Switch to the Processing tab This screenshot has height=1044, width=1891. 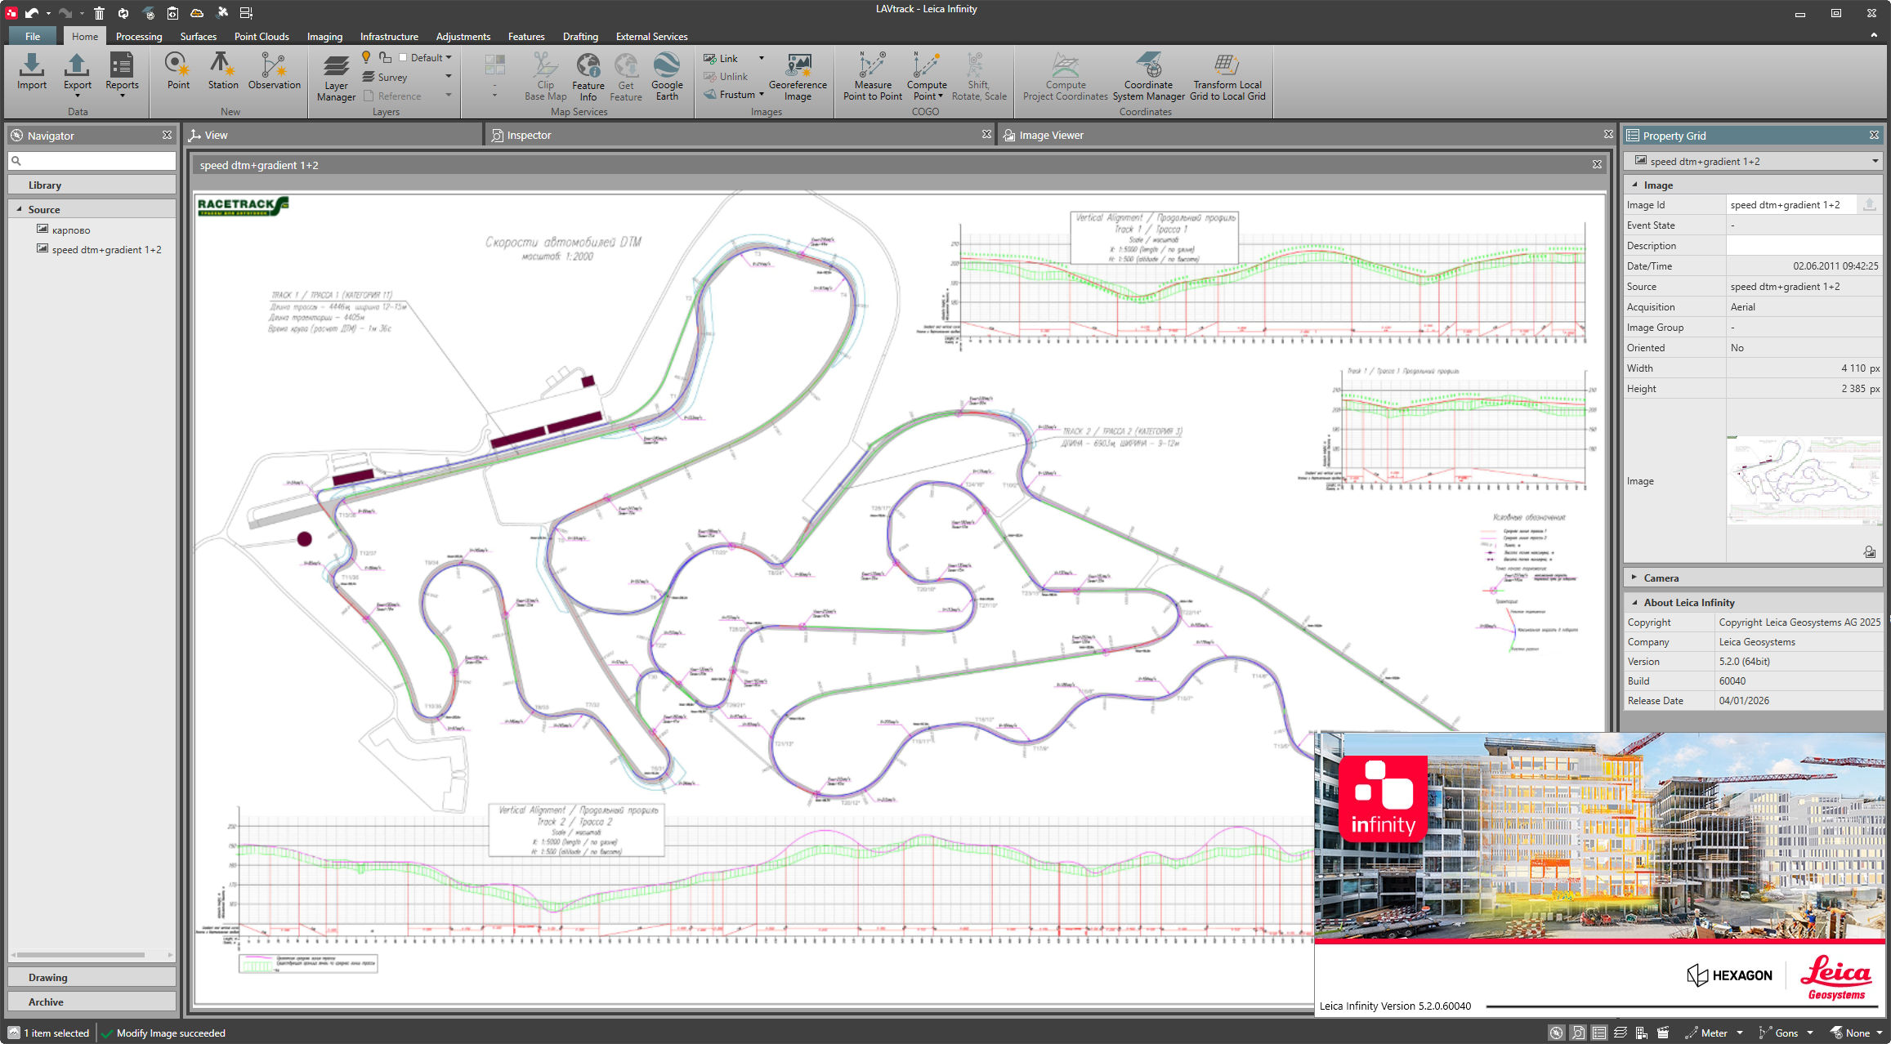139,36
